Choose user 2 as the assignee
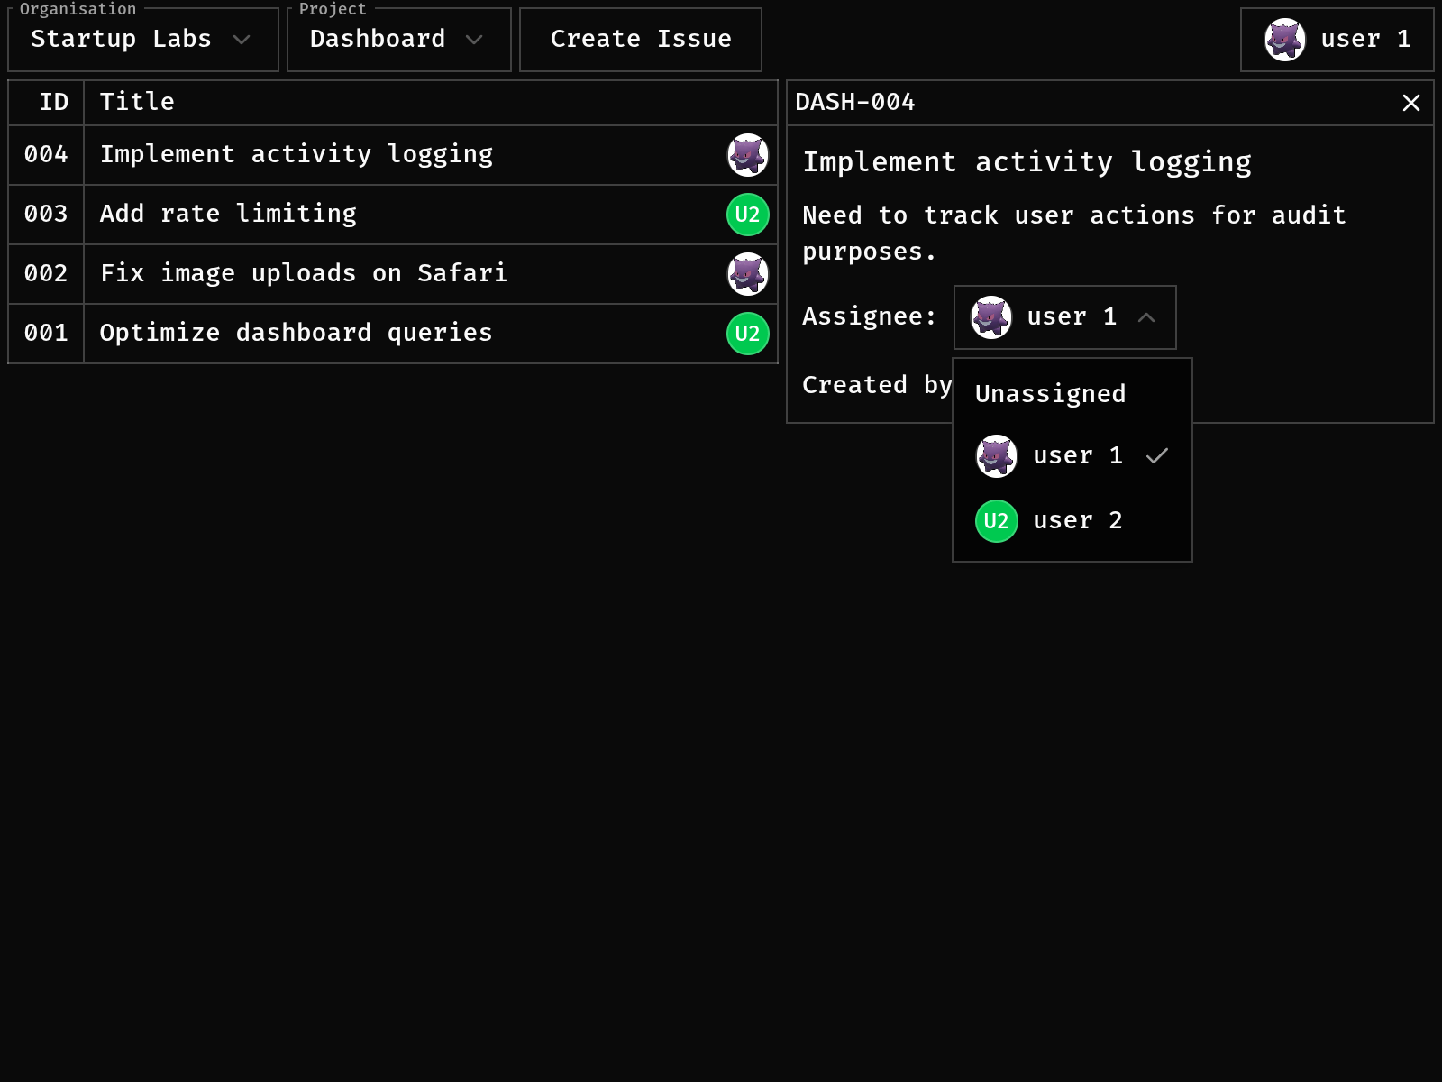 1077,521
